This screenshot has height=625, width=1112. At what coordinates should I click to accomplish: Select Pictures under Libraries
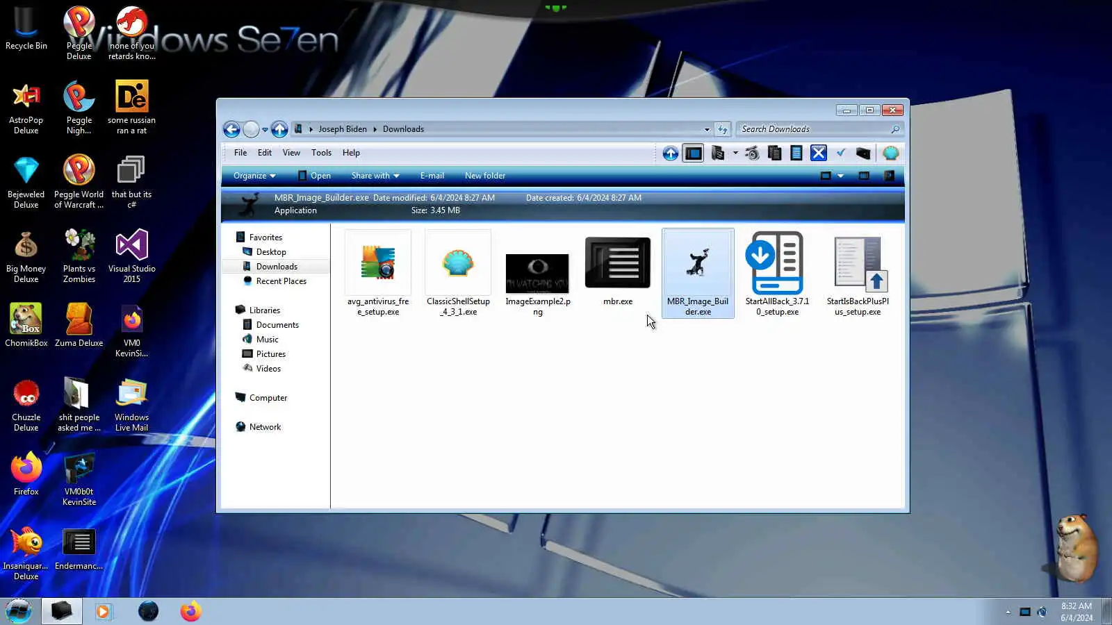tap(270, 354)
